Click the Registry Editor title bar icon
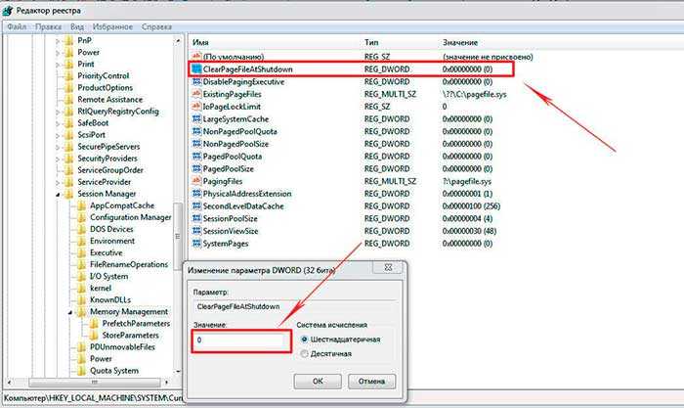This screenshot has width=684, height=408. point(8,10)
